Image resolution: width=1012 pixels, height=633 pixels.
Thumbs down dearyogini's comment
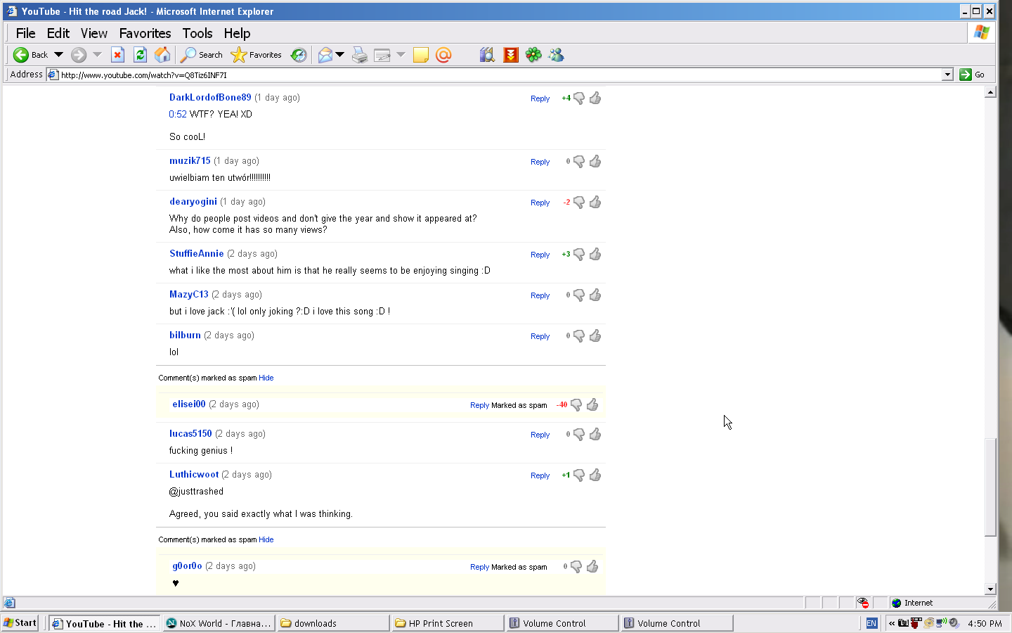[x=579, y=203]
